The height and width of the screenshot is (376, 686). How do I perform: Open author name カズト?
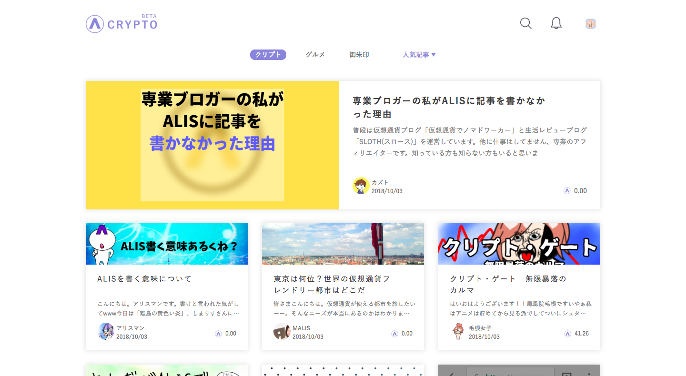(x=380, y=182)
